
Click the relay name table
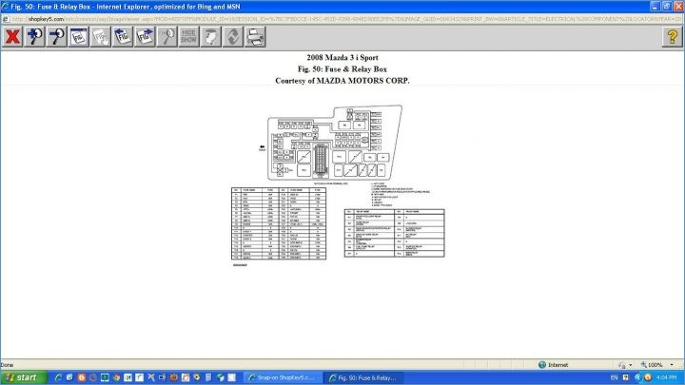click(395, 233)
